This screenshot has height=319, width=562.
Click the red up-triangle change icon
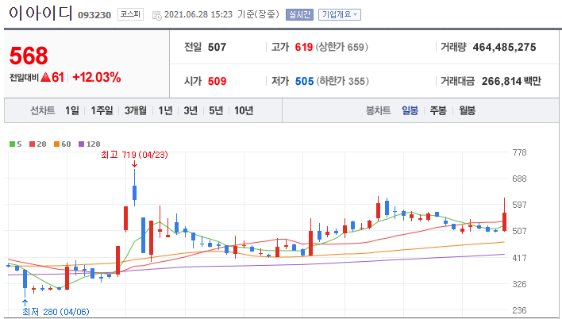coord(45,77)
